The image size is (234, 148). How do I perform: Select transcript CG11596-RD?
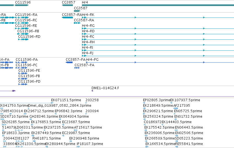(x=29, y=37)
